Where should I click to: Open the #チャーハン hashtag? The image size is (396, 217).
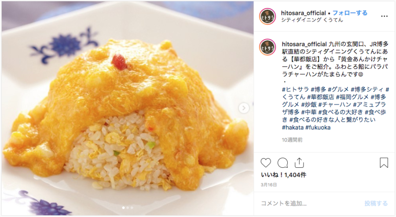click(335, 105)
